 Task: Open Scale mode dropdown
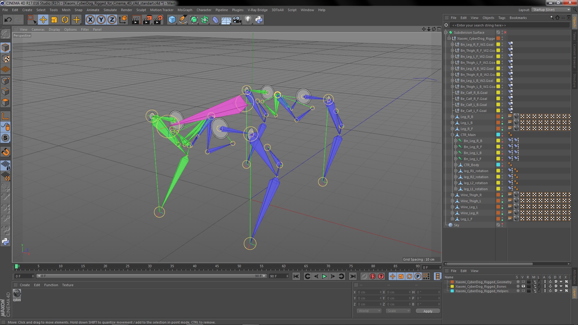398,311
